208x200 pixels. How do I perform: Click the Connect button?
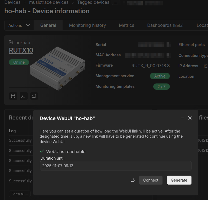[x=151, y=180]
